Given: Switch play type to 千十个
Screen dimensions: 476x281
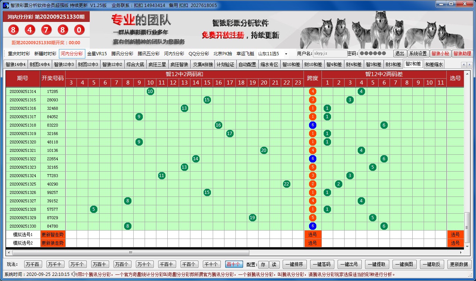Looking at the screenshot, I should [x=211, y=264].
